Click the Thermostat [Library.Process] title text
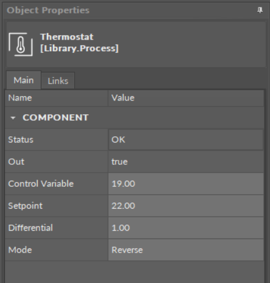 tap(79, 43)
